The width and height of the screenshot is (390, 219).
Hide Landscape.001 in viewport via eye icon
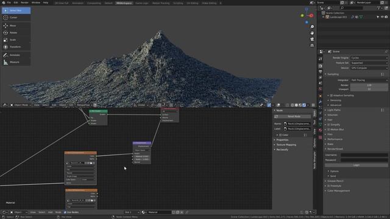pos(382,17)
